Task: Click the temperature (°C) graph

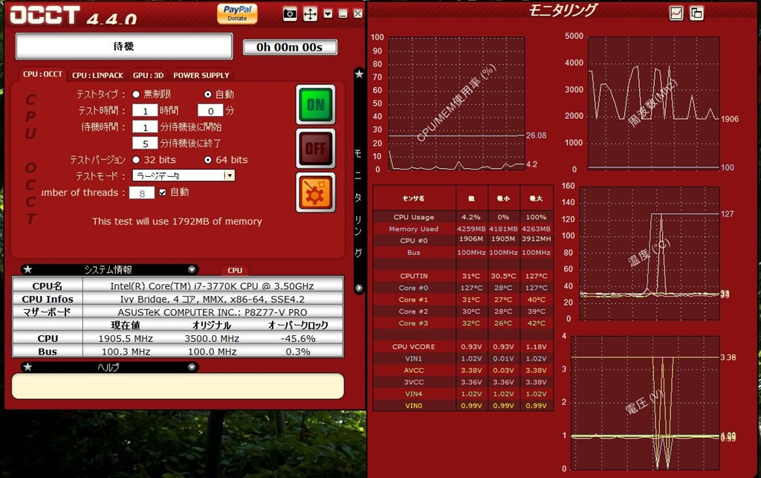Action: coord(650,253)
